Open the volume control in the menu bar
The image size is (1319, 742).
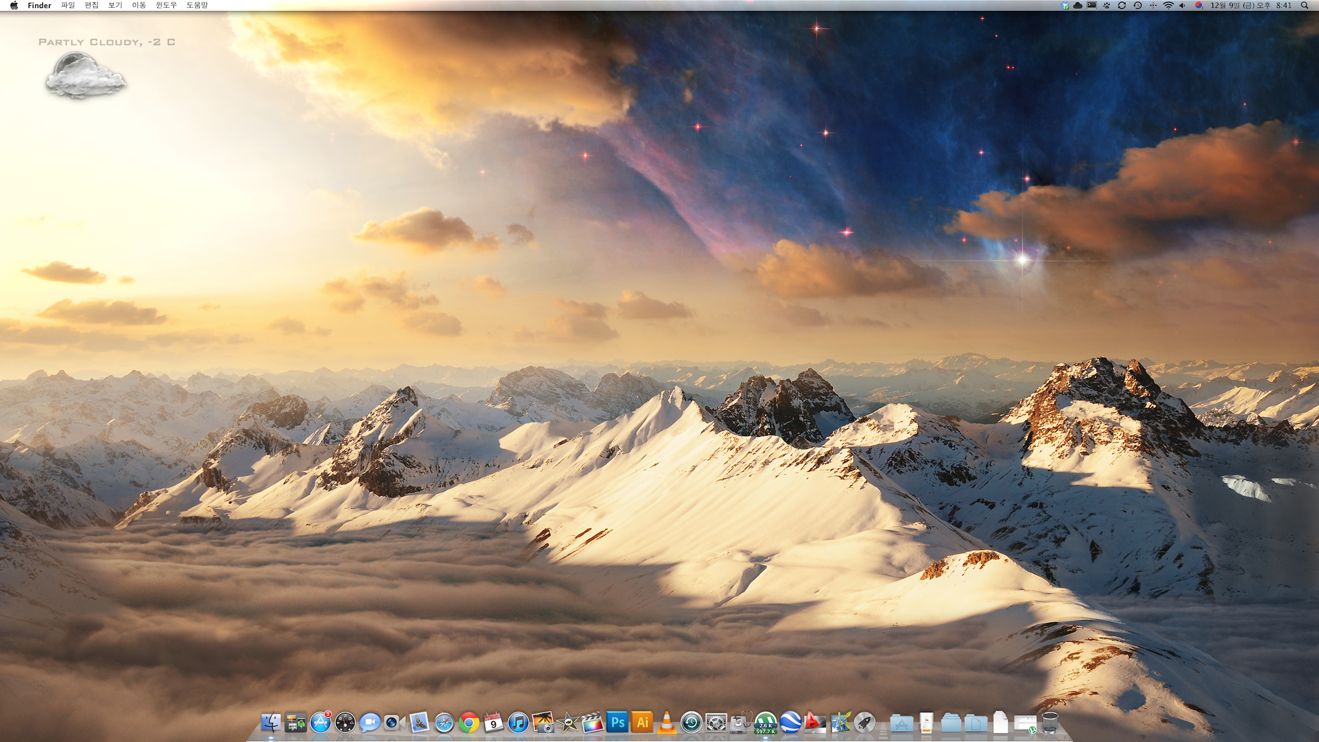1182,5
